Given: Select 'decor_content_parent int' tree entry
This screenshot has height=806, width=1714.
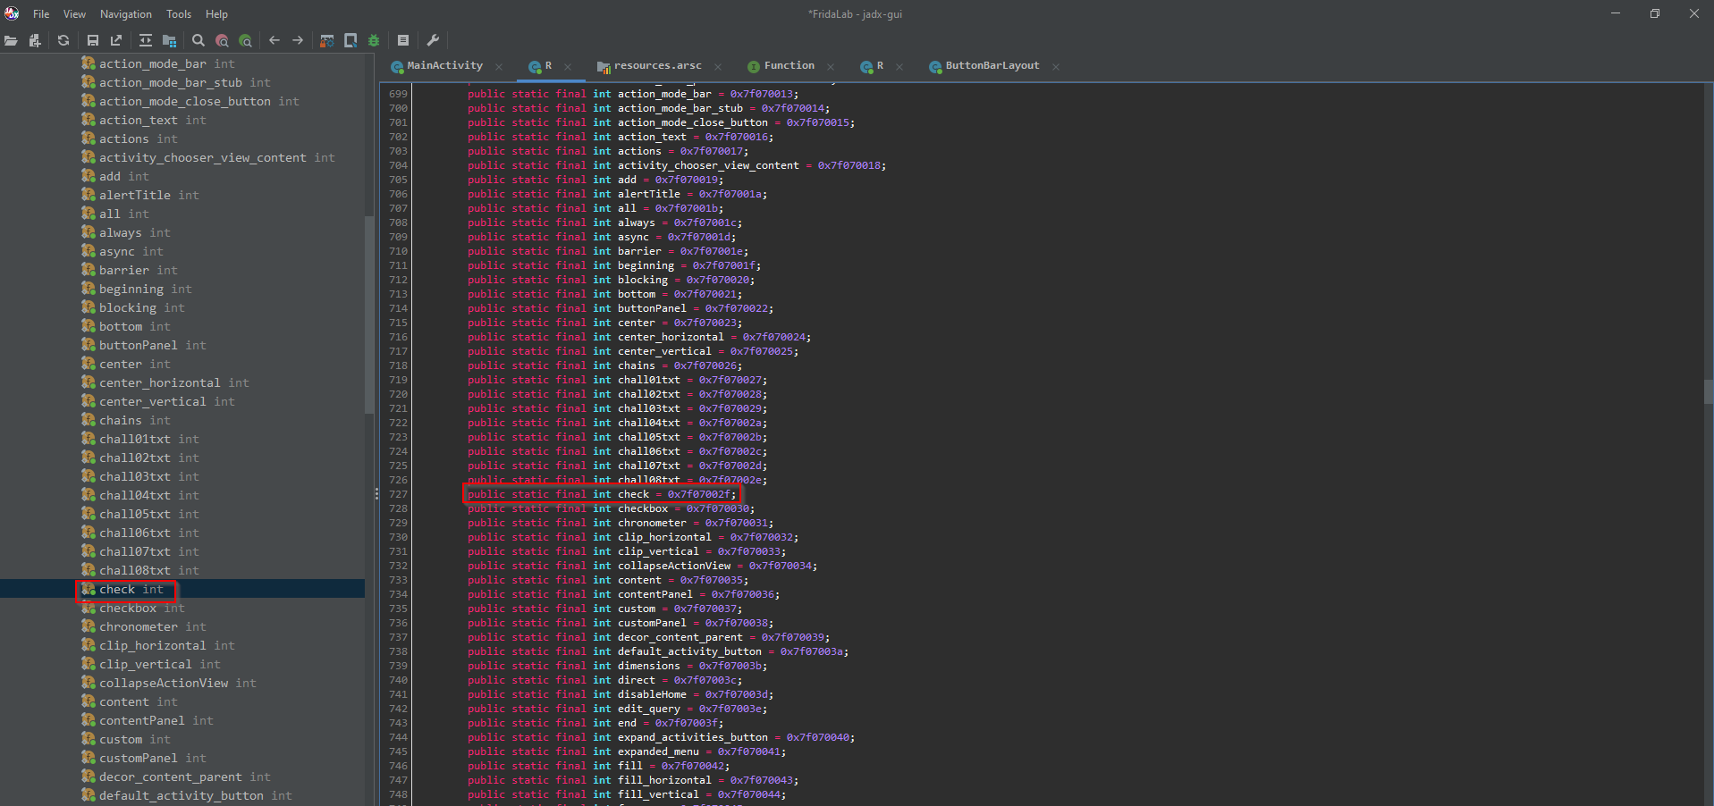Looking at the screenshot, I should pos(185,777).
